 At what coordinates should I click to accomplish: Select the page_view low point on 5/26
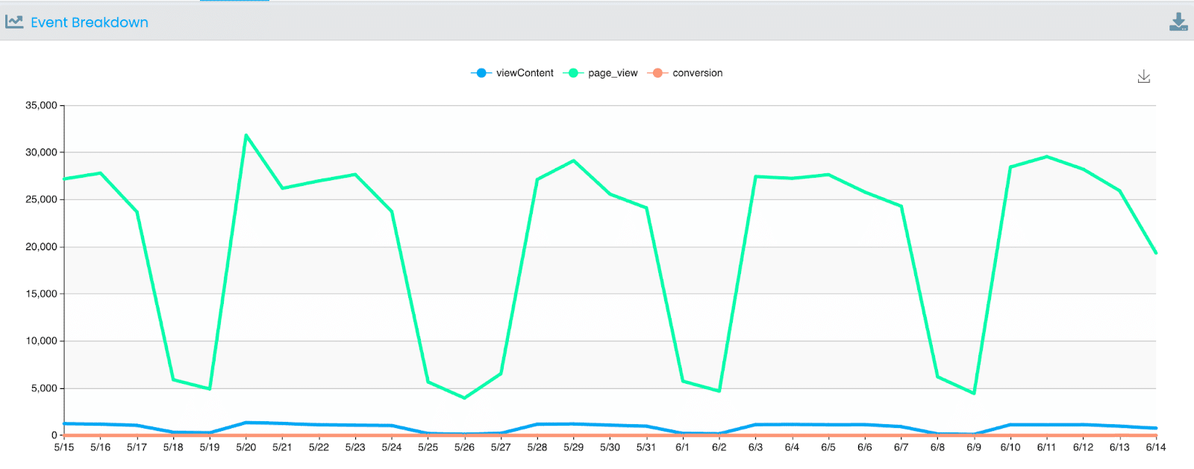click(x=464, y=398)
